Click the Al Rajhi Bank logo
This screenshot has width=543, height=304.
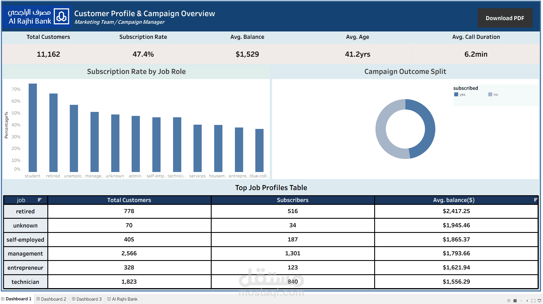37,17
